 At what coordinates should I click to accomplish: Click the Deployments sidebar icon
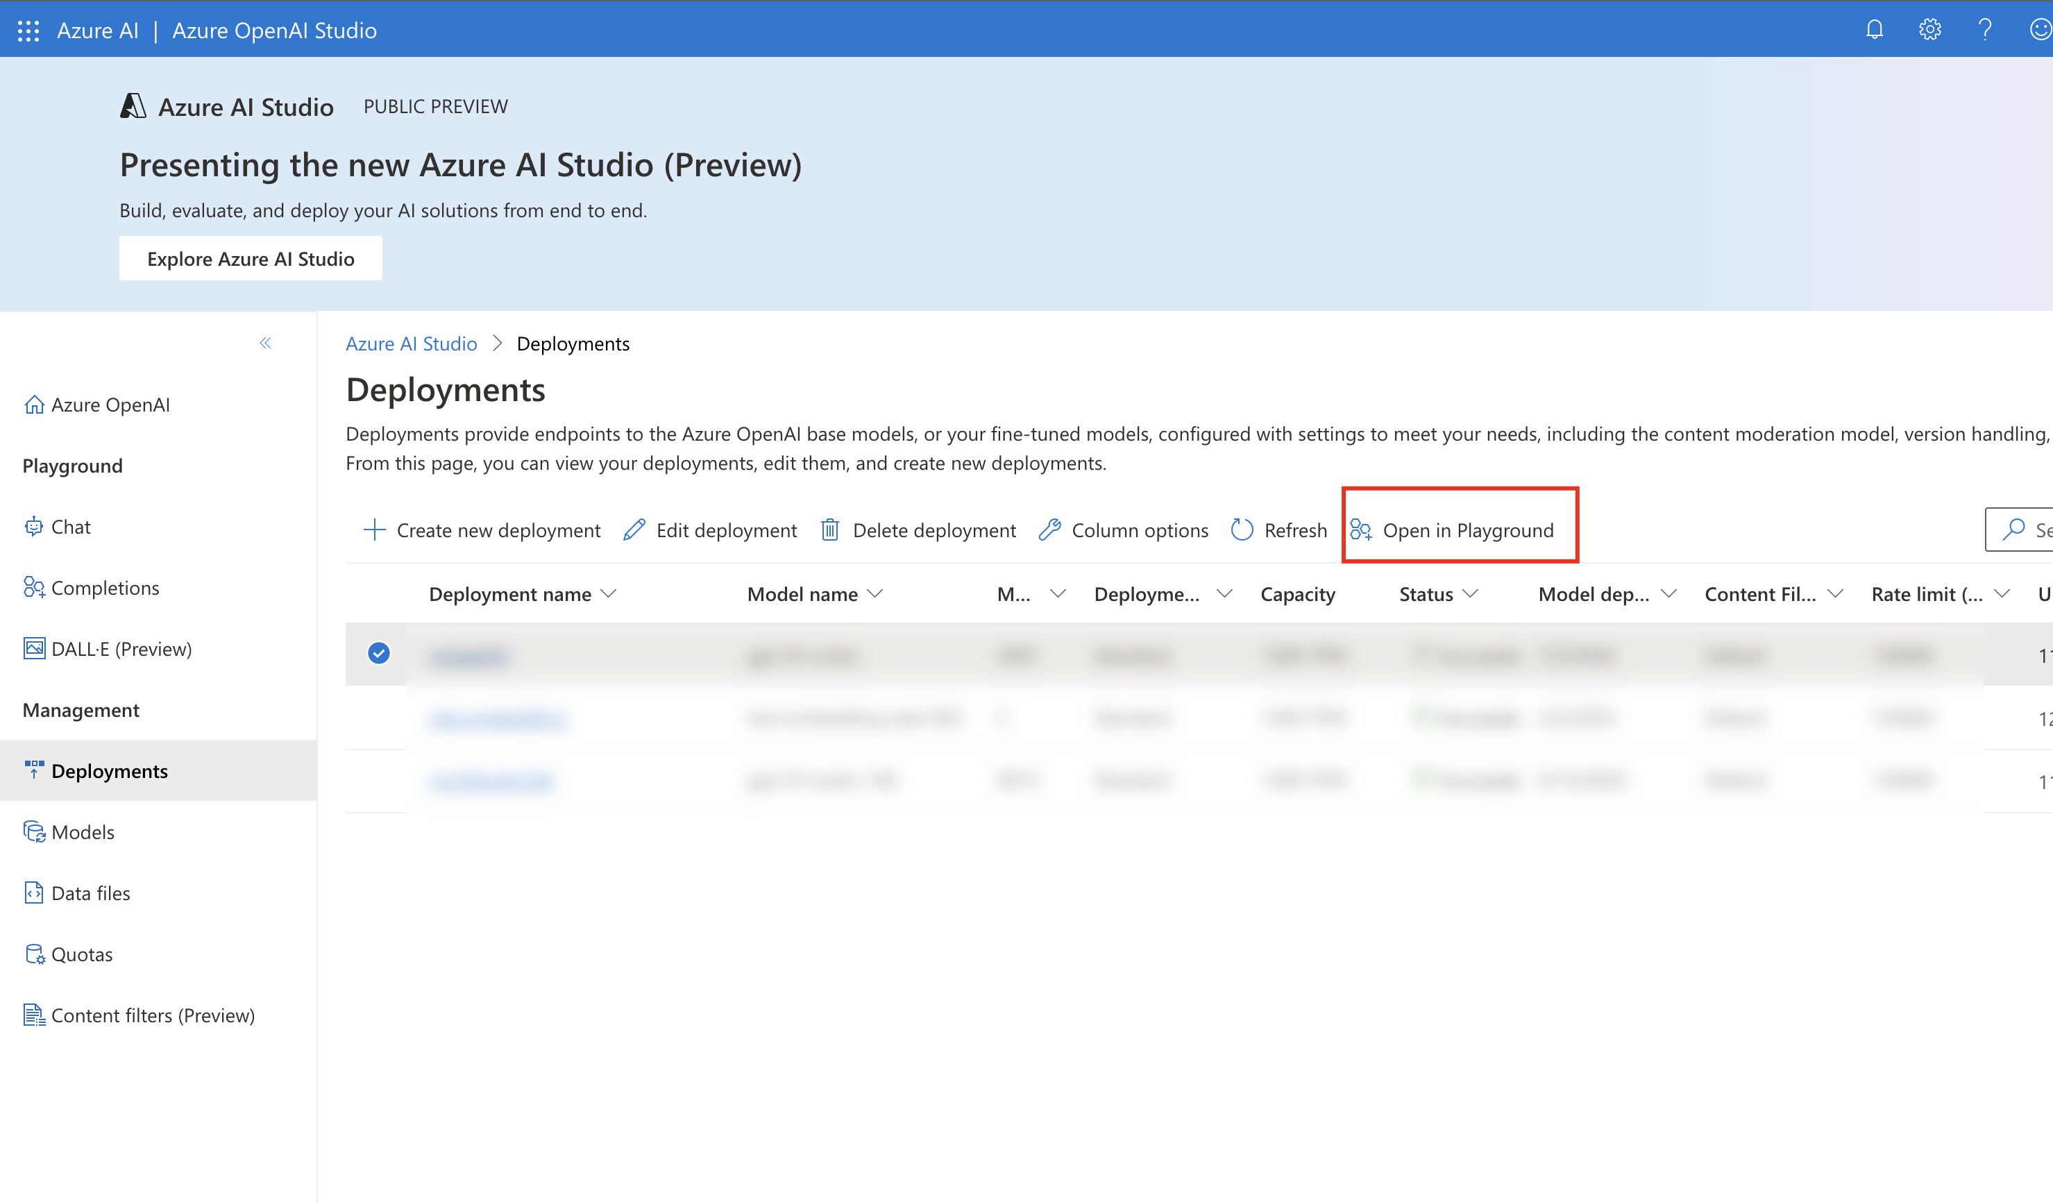(33, 770)
